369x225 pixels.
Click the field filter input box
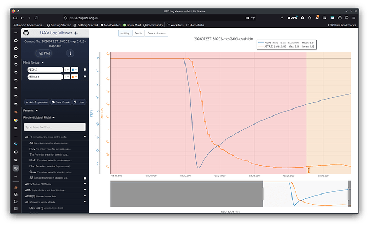coord(55,127)
